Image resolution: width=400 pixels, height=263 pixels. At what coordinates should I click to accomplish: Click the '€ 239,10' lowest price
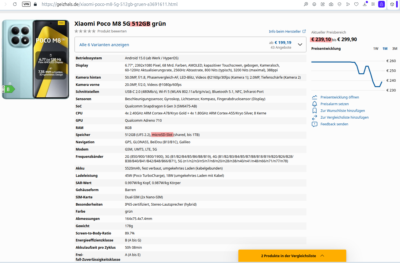(x=321, y=39)
